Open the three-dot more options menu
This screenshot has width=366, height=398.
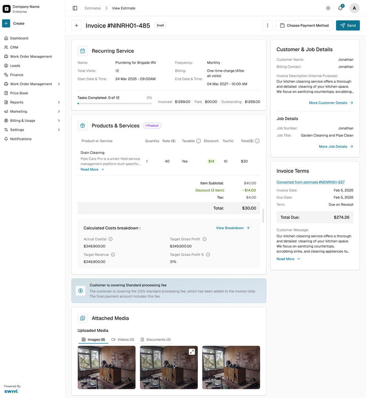[267, 25]
